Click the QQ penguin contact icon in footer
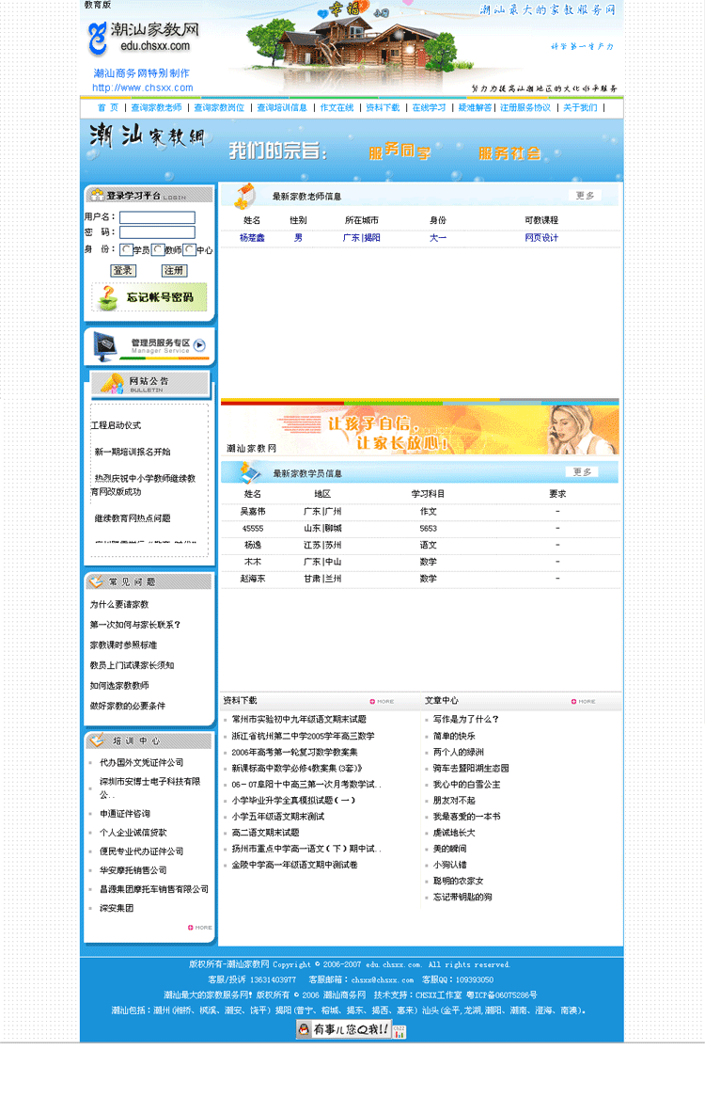Screen dimensions: 705x1098 (x=305, y=1029)
